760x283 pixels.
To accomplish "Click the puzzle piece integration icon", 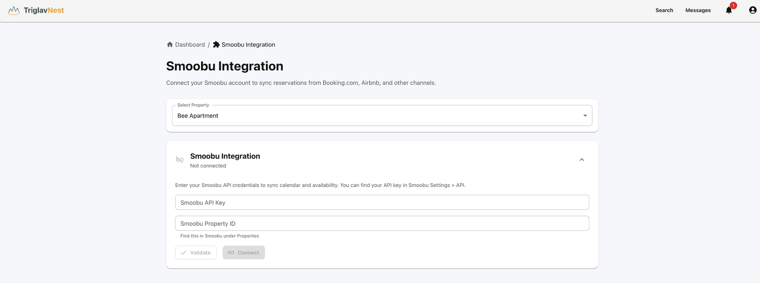I will point(216,45).
